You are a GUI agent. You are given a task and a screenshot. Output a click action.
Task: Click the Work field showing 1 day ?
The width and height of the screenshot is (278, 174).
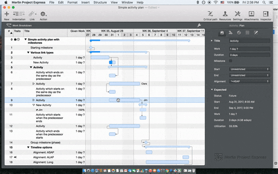tap(250, 49)
